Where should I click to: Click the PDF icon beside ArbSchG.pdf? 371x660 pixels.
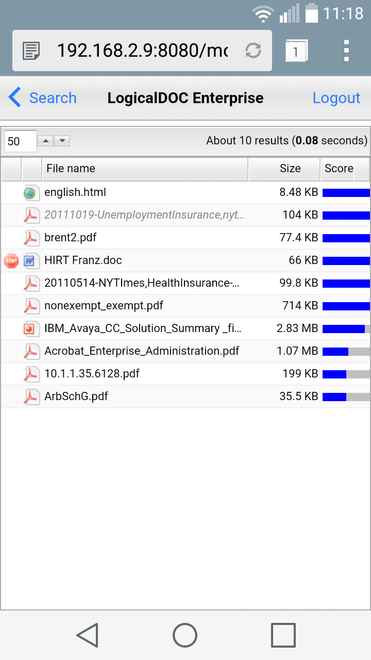point(31,397)
